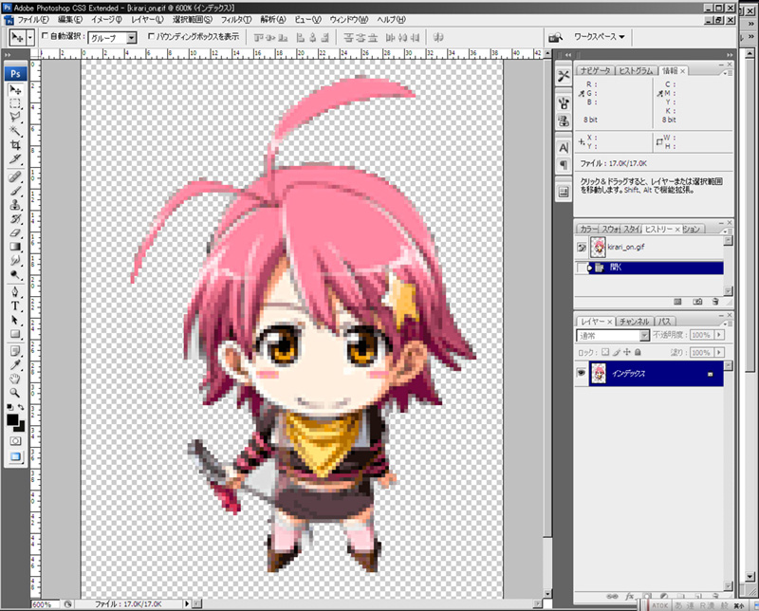Select the Zoom tool in toolbox

15,393
